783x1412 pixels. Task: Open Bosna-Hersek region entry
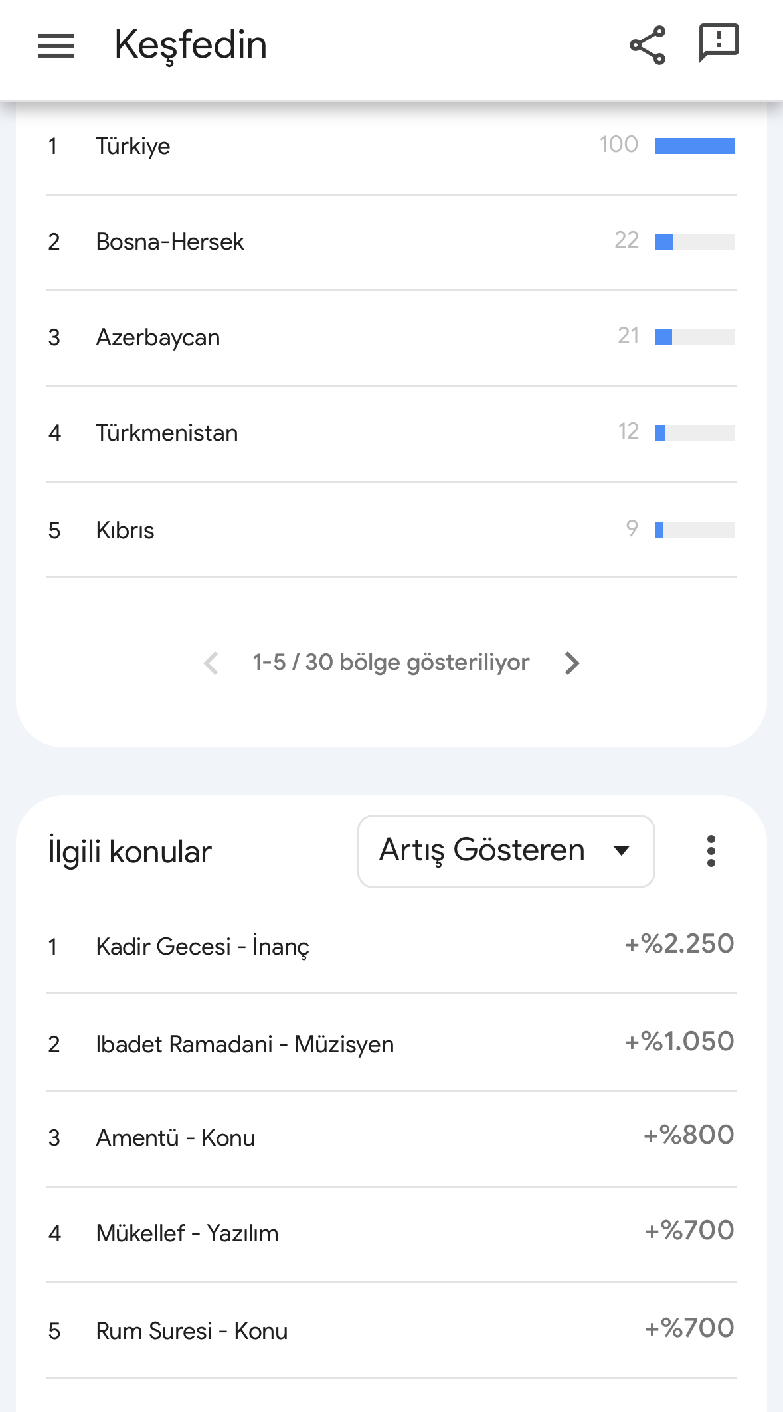click(391, 242)
